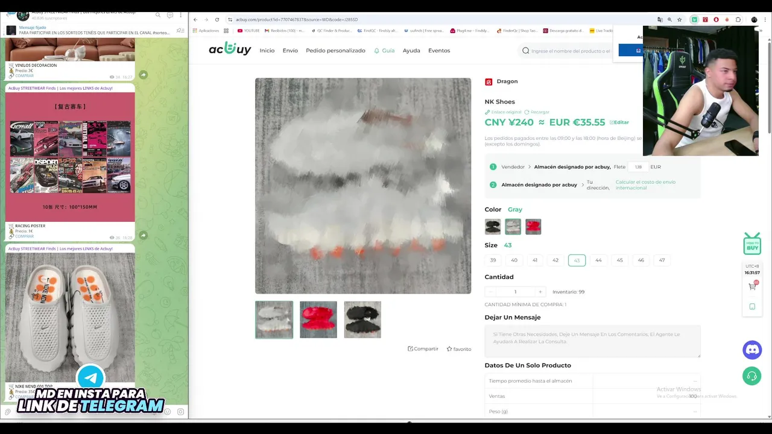Click Recargar link under product name
772x434 pixels.
pos(537,112)
